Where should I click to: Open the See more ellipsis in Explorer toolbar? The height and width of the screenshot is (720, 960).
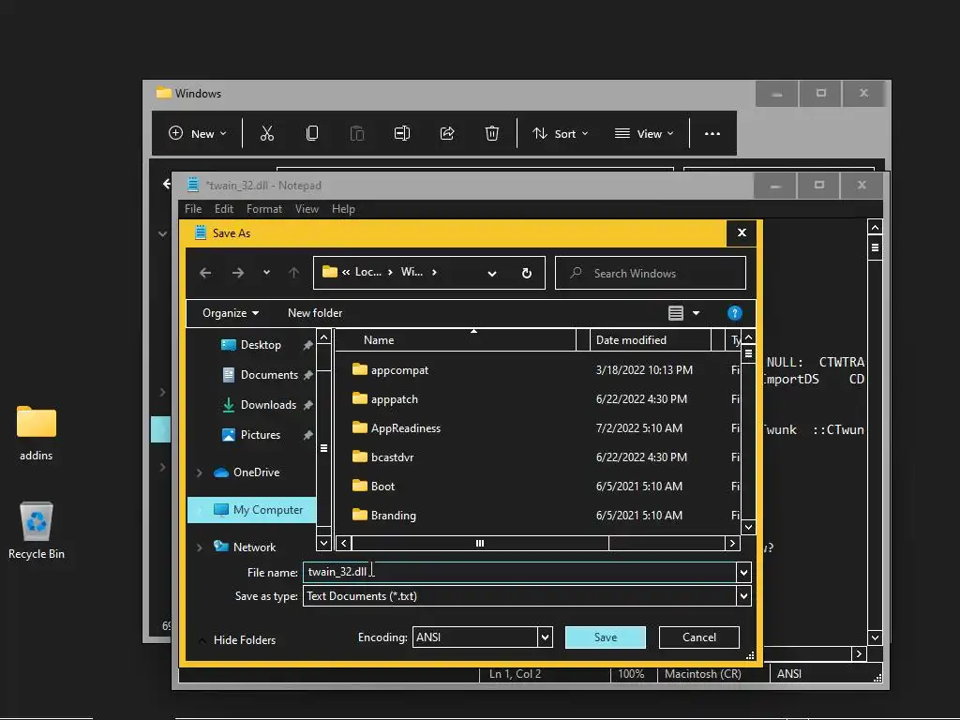click(712, 133)
